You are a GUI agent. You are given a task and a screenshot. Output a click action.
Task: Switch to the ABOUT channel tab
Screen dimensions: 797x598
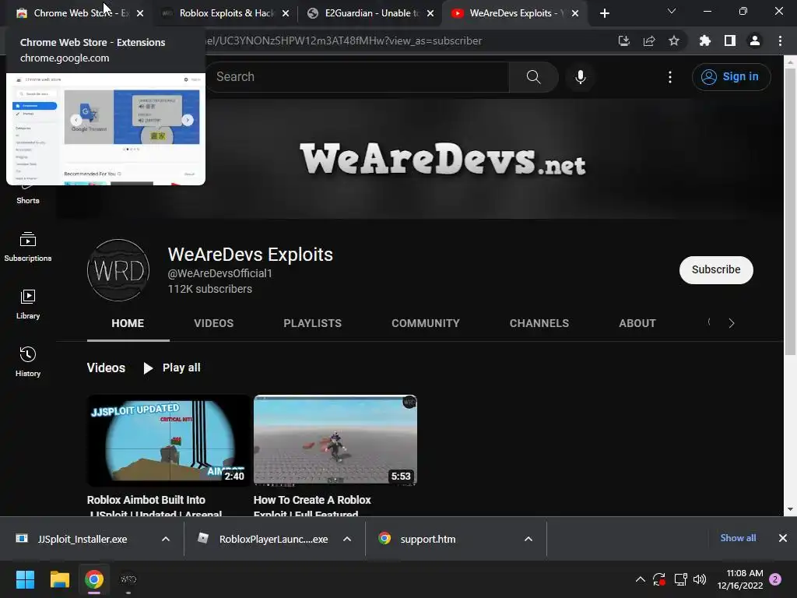(637, 323)
